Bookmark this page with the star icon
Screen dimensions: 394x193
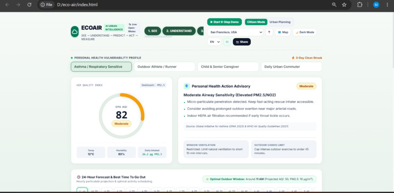pyautogui.click(x=344, y=5)
